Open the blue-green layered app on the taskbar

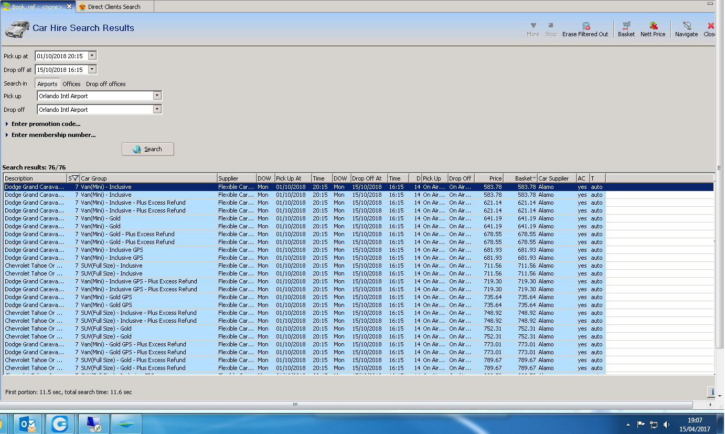(x=126, y=424)
